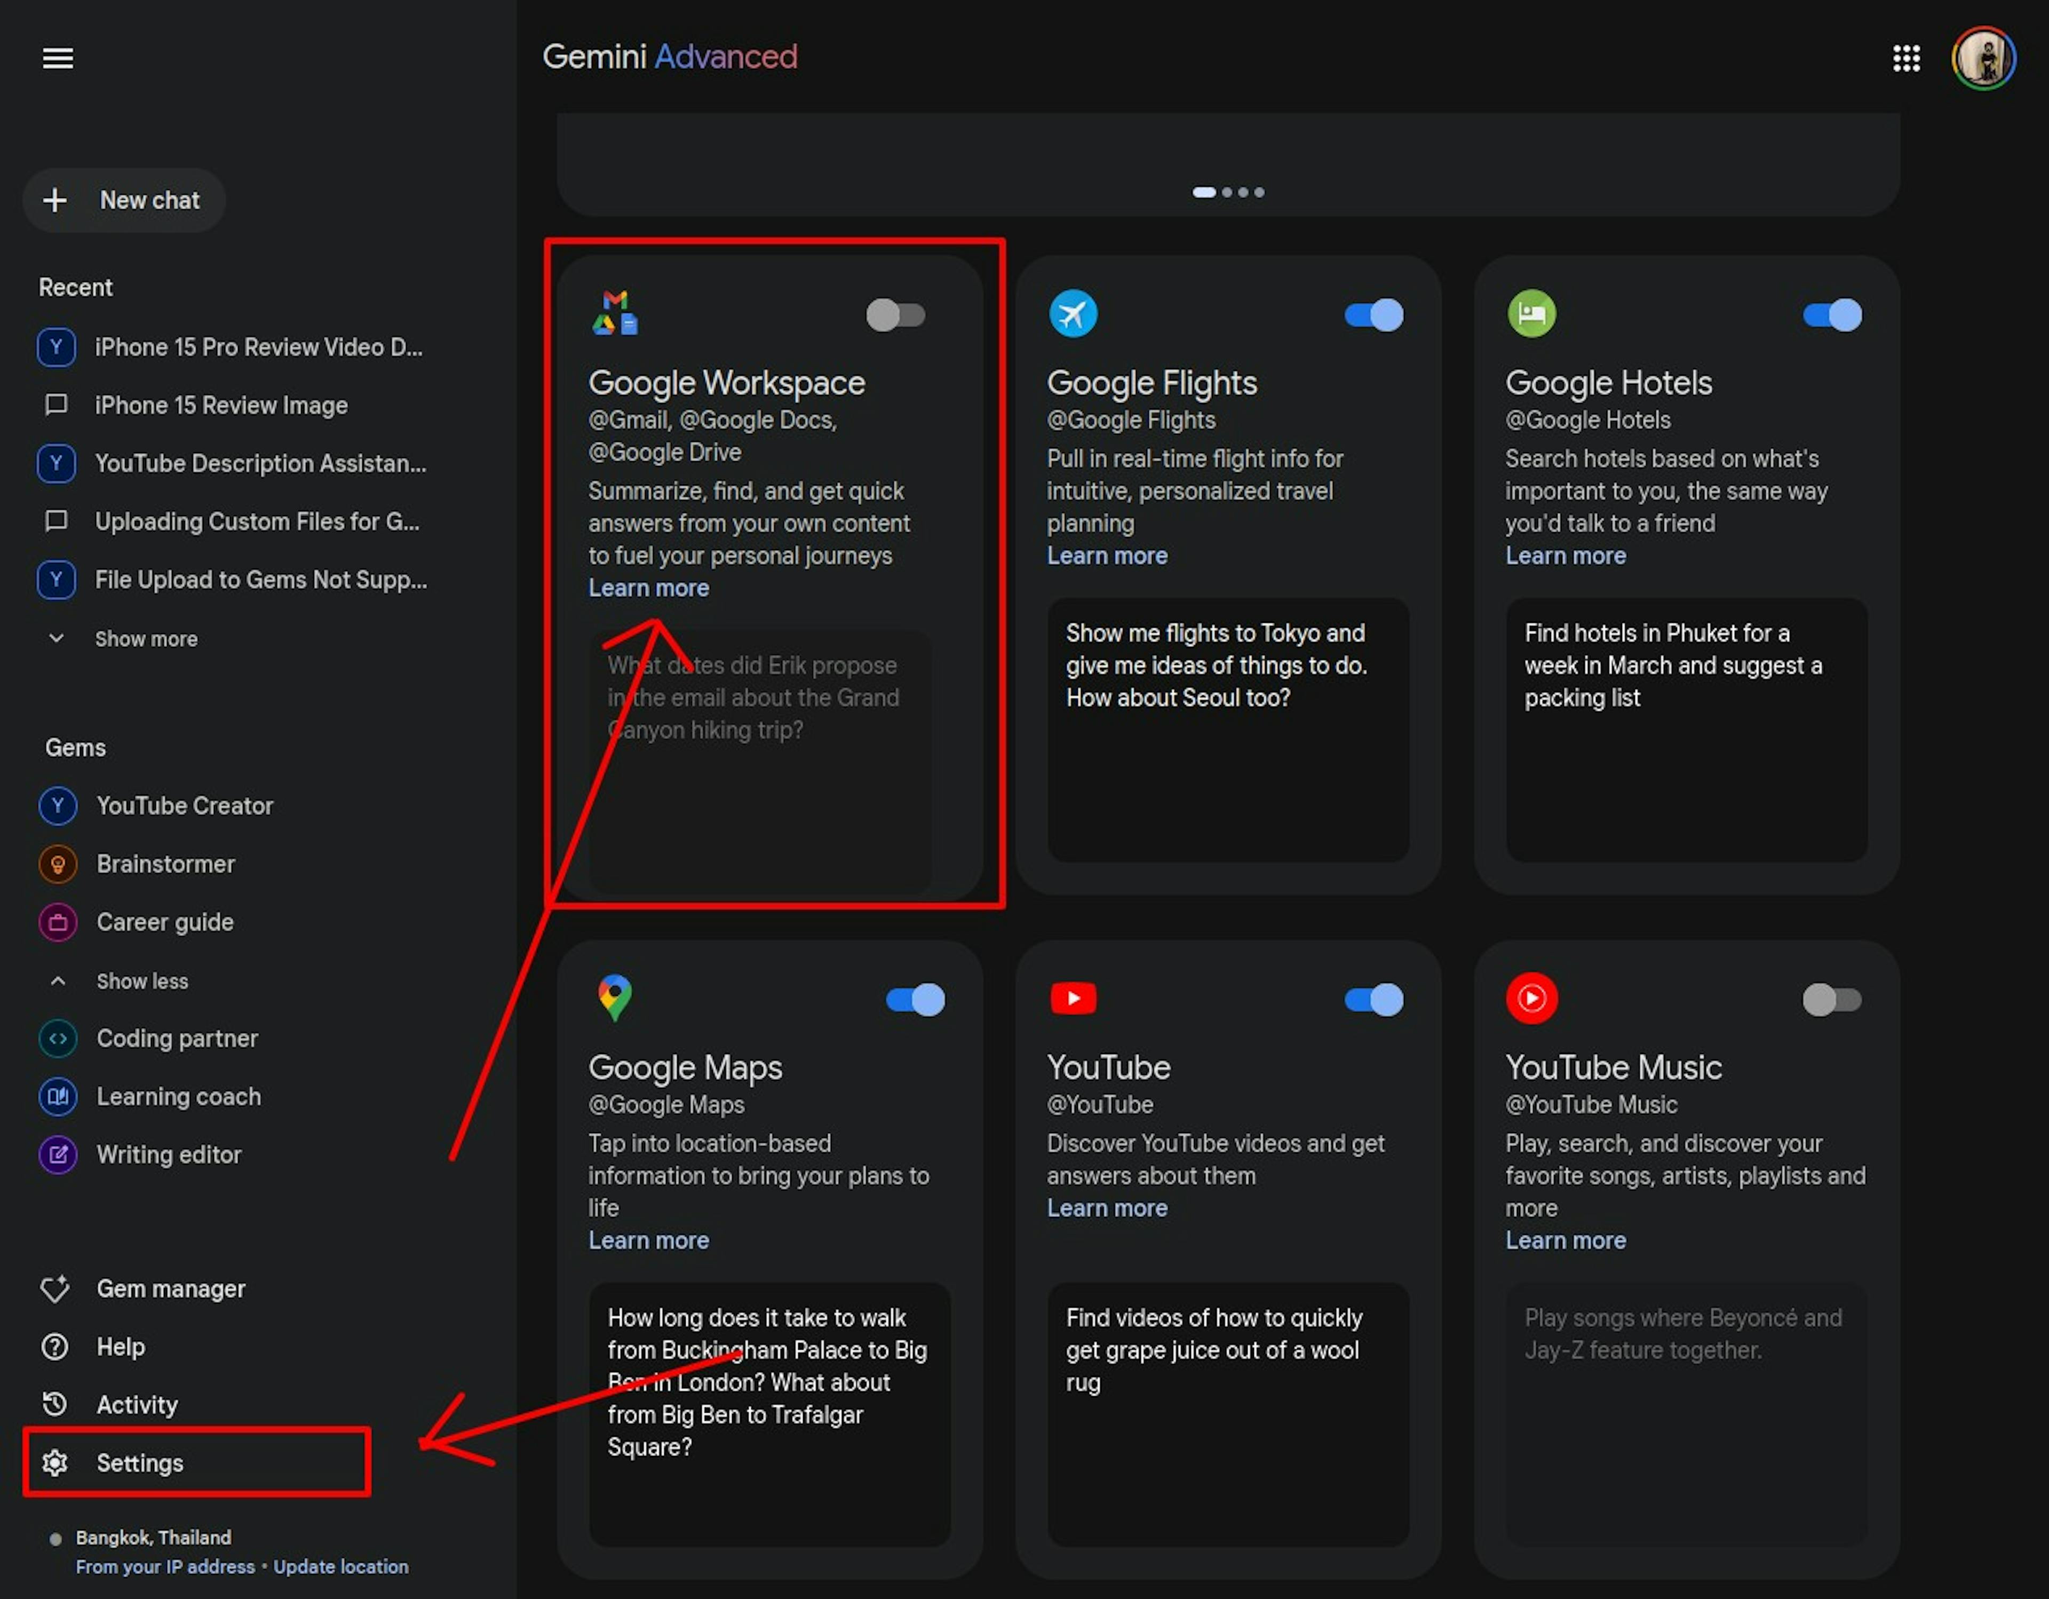Click the YouTube play logo icon
2049x1599 pixels.
pos(1073,998)
